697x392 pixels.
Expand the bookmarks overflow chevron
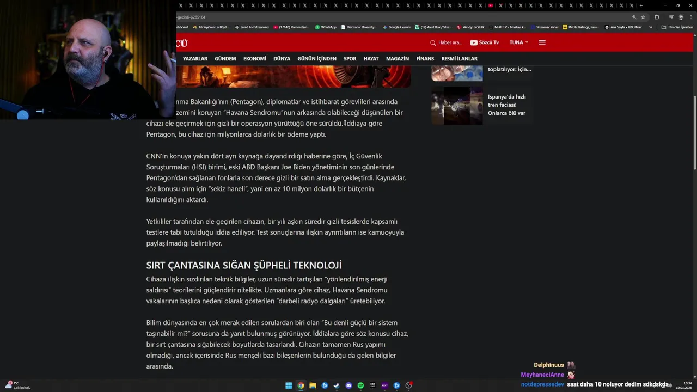point(650,27)
